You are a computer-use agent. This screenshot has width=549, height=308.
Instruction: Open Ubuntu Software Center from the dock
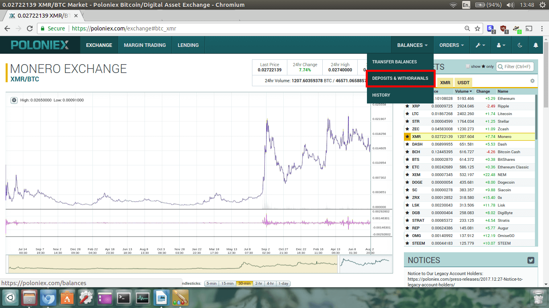(67, 298)
